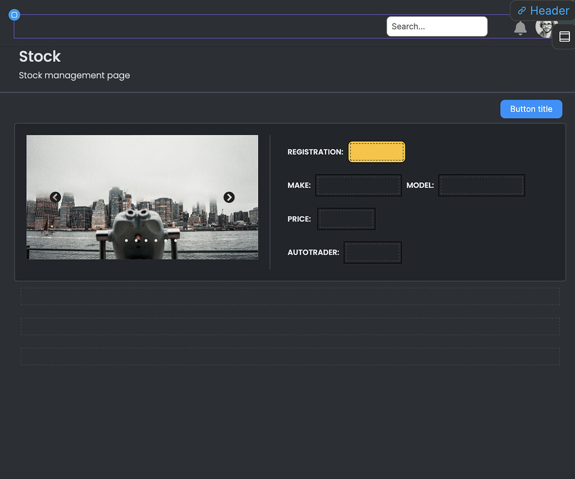The image size is (575, 479).
Task: Select the PRICE input box
Action: click(346, 219)
